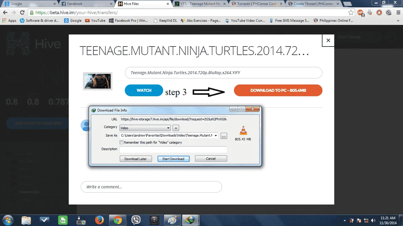The height and width of the screenshot is (226, 403).
Task: Open the Apps shortcut in bookmarks bar
Action: pyautogui.click(x=9, y=20)
